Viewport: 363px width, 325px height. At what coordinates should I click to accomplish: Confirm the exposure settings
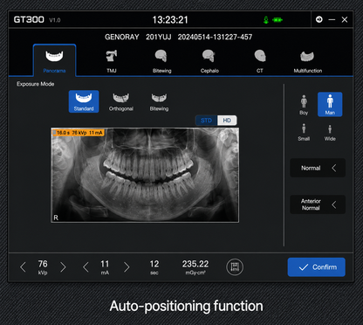(x=317, y=267)
